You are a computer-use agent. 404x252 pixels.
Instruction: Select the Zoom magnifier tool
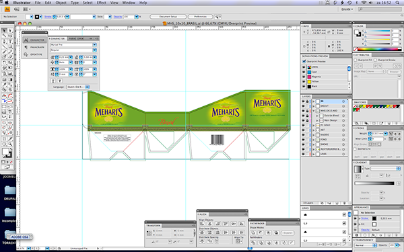(10, 144)
